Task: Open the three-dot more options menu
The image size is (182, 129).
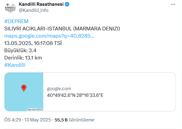Action: tap(173, 4)
